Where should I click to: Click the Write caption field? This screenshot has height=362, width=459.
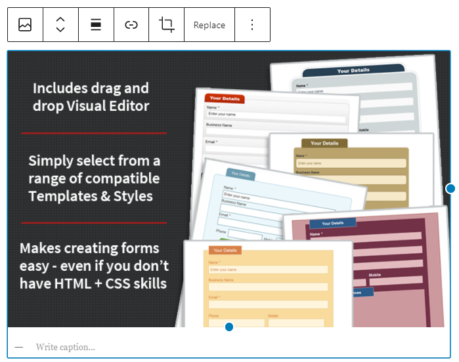(x=66, y=347)
